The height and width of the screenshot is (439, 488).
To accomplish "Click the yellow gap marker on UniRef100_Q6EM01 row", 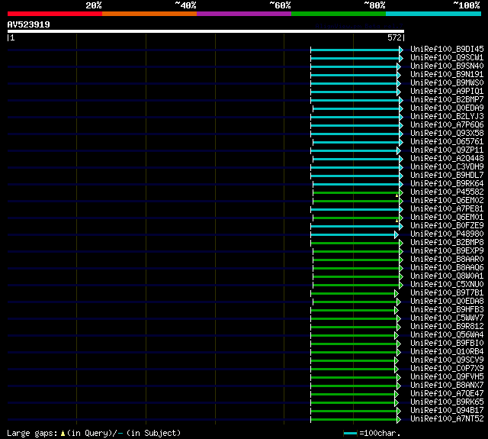I will click(396, 221).
